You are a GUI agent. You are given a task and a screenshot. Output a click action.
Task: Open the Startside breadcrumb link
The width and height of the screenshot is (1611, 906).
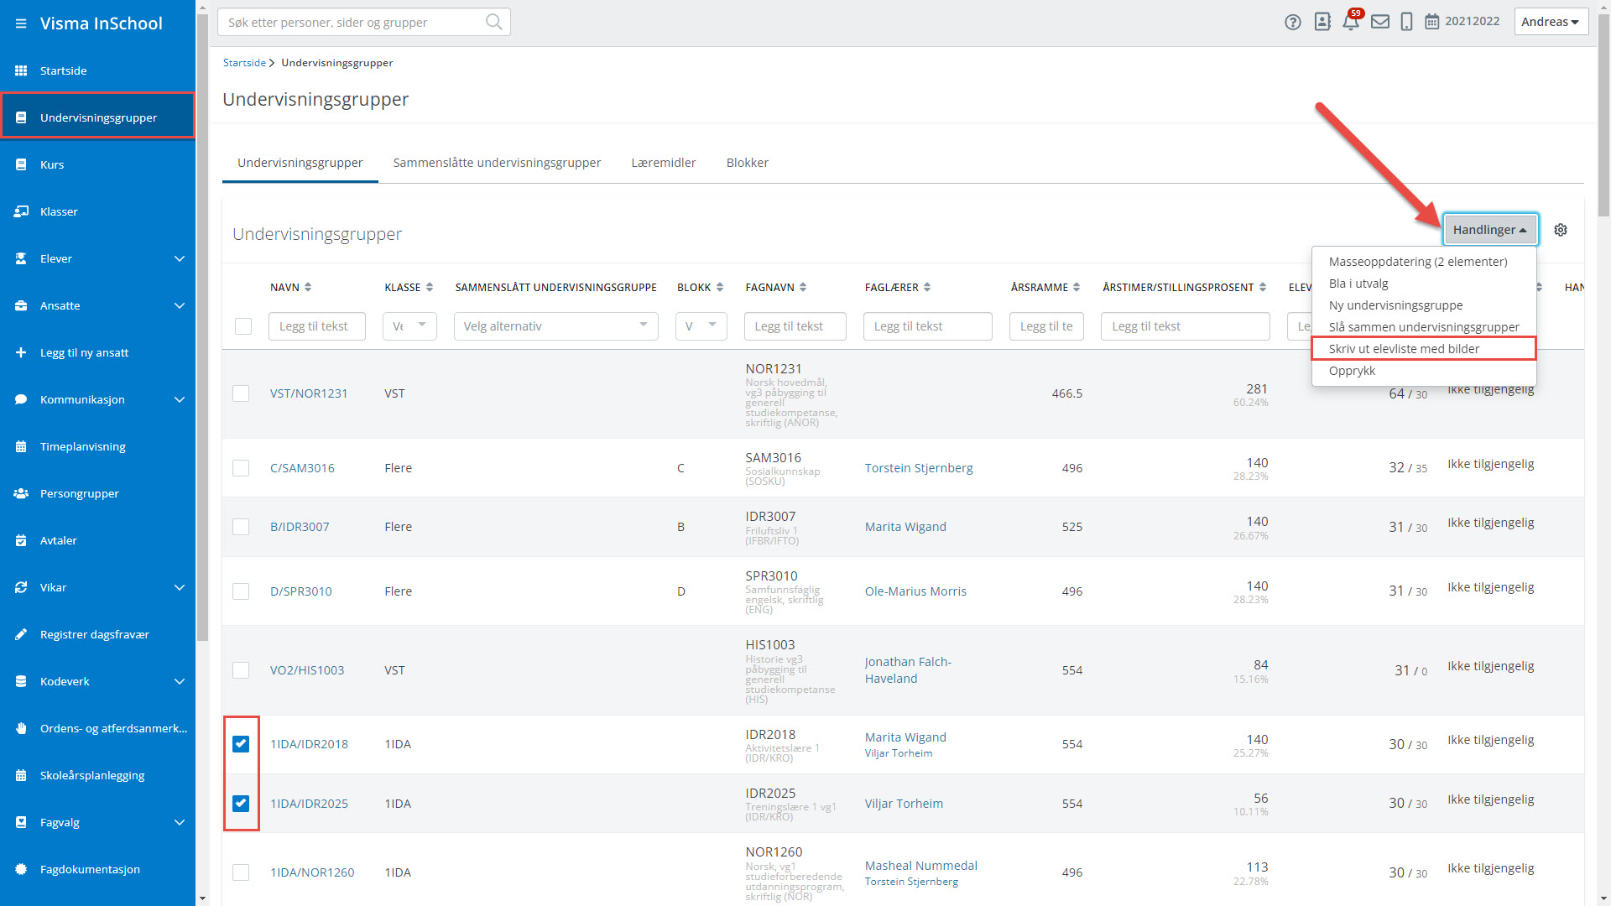244,63
